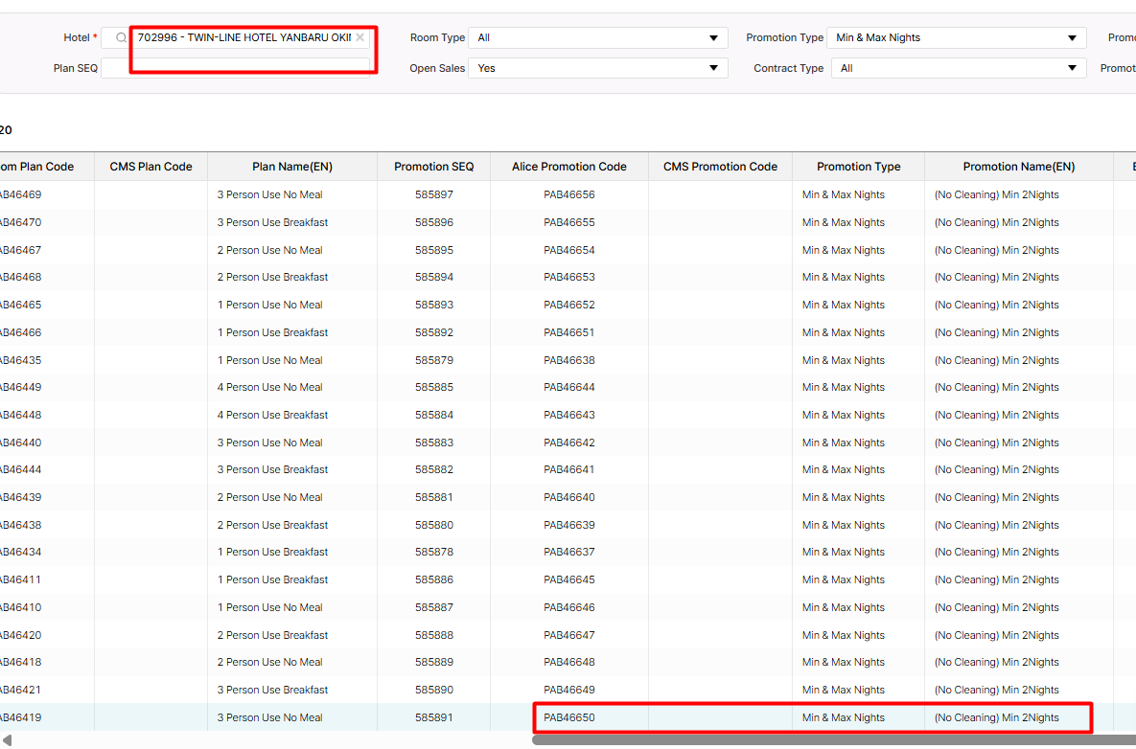This screenshot has height=749, width=1136.
Task: Sort by the Promotion SEQ column header
Action: (x=433, y=167)
